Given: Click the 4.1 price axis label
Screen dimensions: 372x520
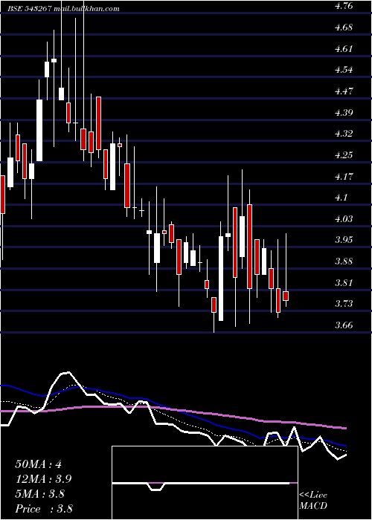Looking at the screenshot, I should (x=341, y=198).
